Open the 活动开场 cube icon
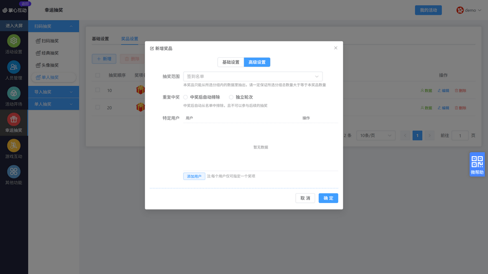This screenshot has height=274, width=488. point(14,93)
